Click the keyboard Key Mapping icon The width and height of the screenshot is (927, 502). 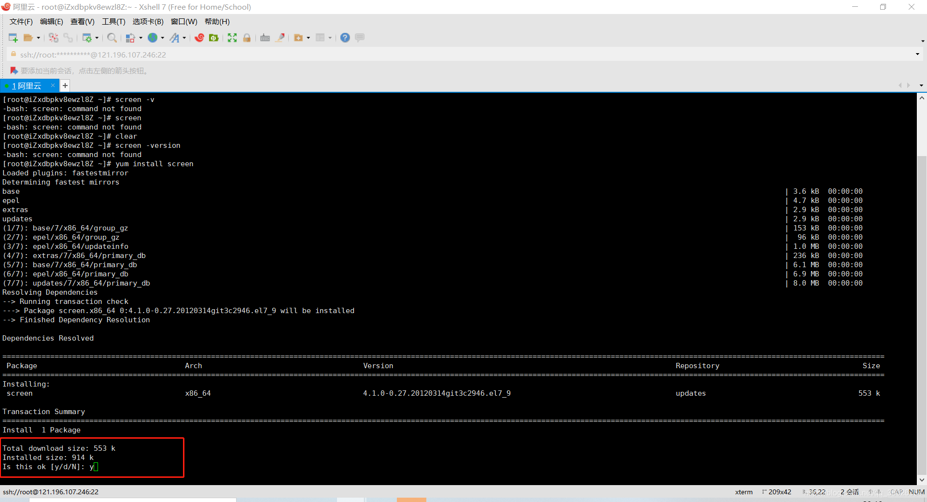tap(265, 38)
